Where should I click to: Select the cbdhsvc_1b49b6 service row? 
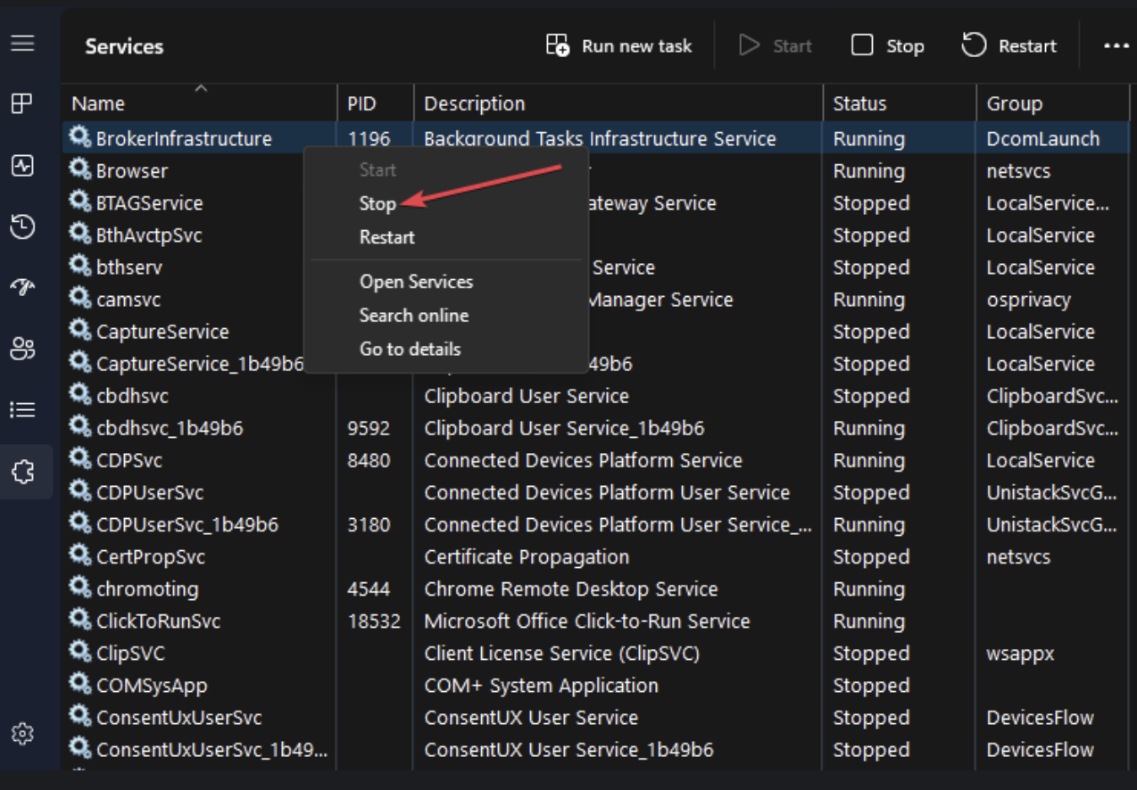pyautogui.click(x=596, y=428)
